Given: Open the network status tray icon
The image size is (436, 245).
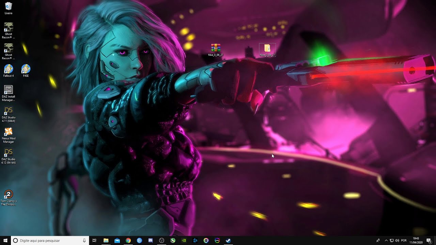Looking at the screenshot, I should coord(392,241).
